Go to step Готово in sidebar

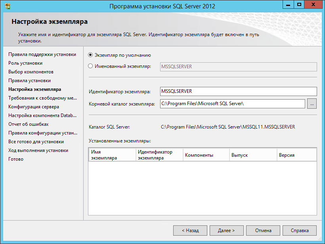coord(16,159)
